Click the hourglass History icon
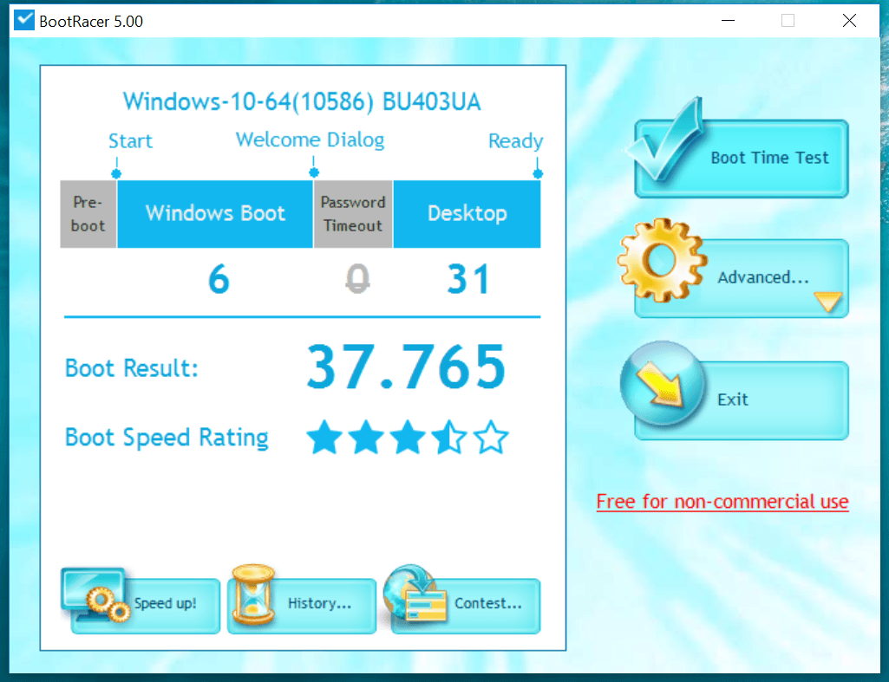 click(253, 596)
